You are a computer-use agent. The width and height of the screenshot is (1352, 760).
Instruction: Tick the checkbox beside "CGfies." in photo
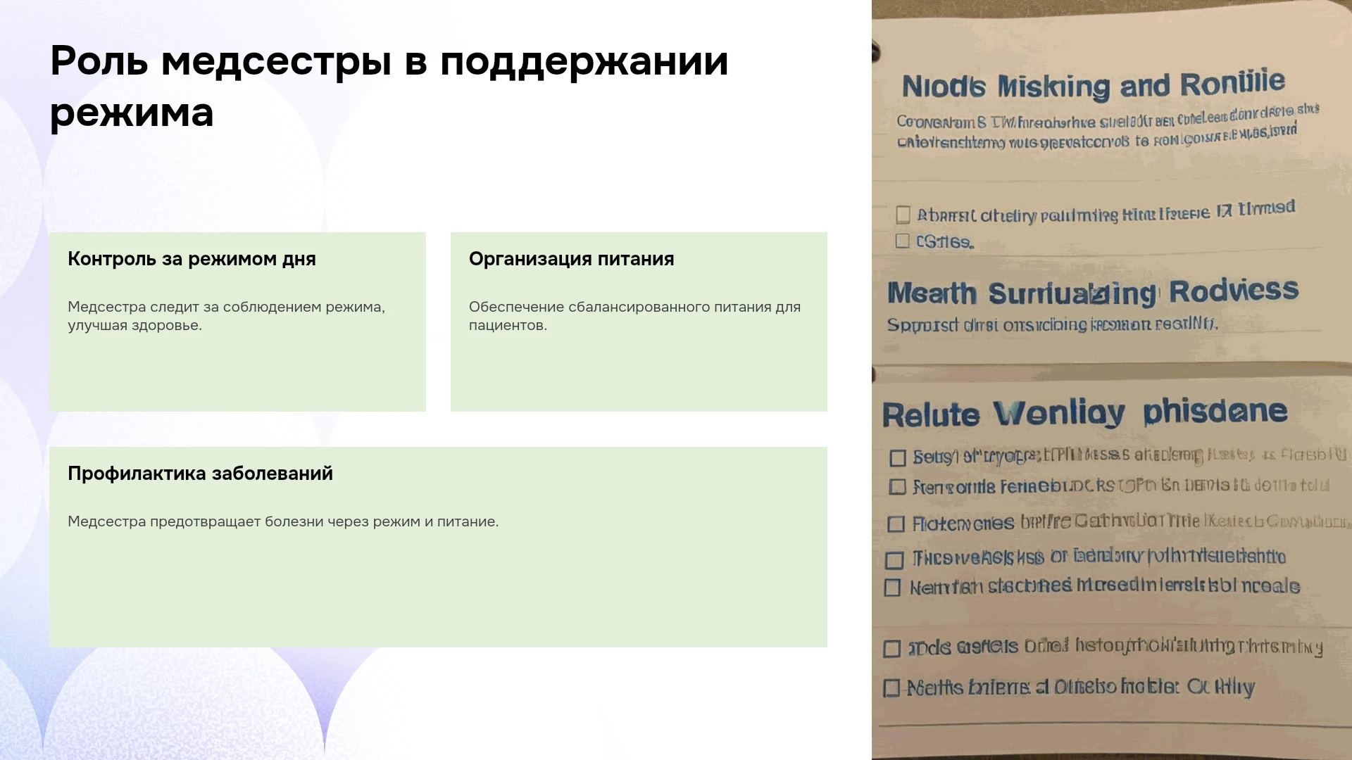point(902,241)
